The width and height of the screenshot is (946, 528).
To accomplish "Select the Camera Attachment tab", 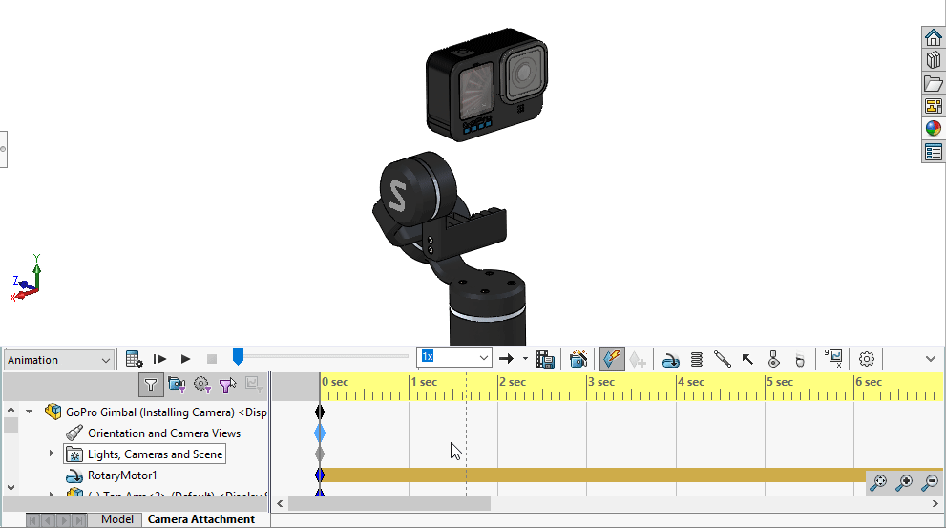I will click(x=201, y=519).
